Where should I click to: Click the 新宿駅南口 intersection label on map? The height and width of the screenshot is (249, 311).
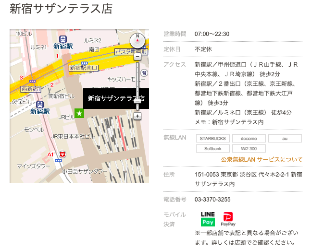pos(84,68)
